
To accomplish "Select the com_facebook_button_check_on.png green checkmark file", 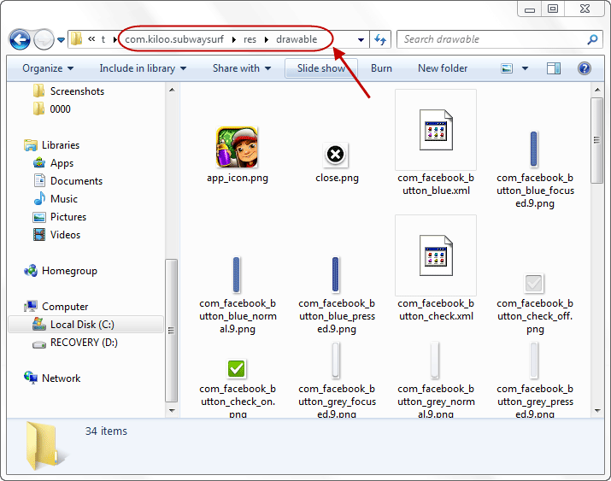I will (237, 368).
